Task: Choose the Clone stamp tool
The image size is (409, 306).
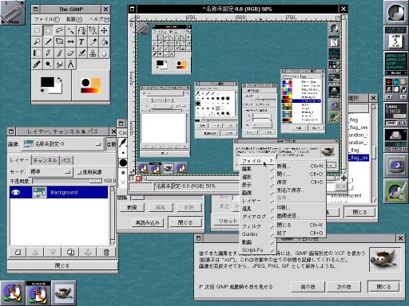Action: 93,53
